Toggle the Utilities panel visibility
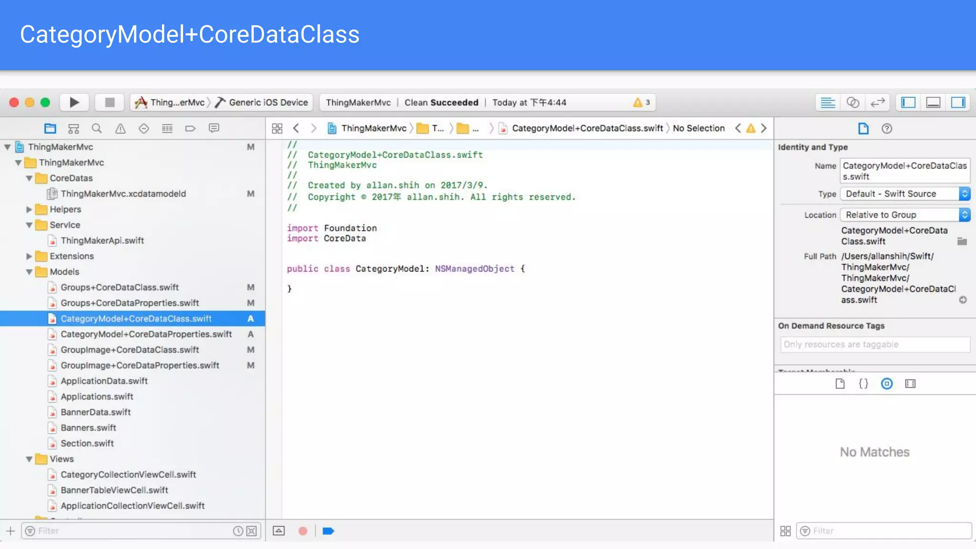Image resolution: width=976 pixels, height=549 pixels. (x=958, y=102)
